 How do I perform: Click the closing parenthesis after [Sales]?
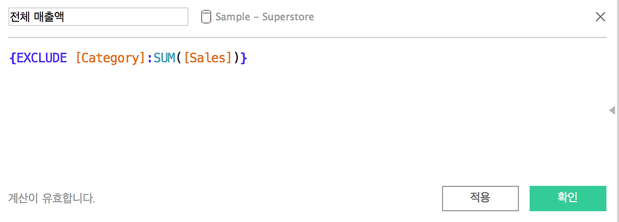coord(236,58)
